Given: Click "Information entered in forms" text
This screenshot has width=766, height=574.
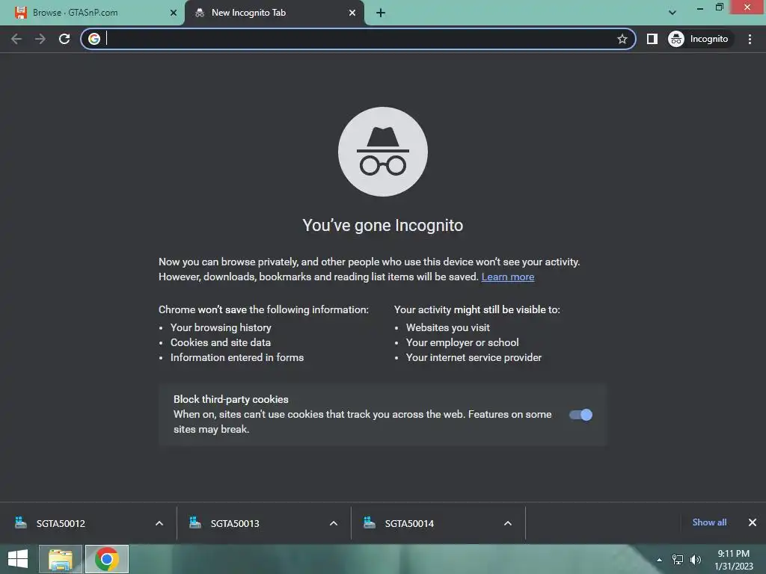Looking at the screenshot, I should click(x=237, y=358).
